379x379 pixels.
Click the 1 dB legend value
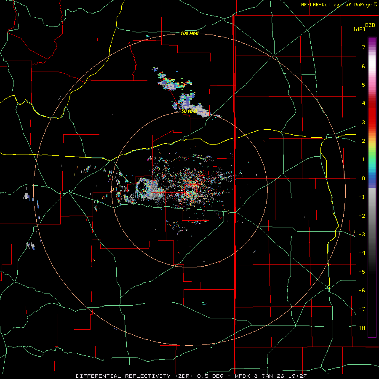pyautogui.click(x=363, y=160)
